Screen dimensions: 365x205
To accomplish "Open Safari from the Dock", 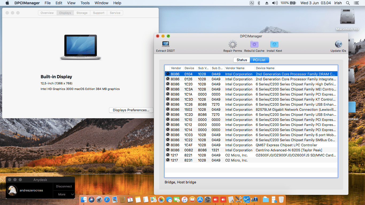I will [107, 199].
